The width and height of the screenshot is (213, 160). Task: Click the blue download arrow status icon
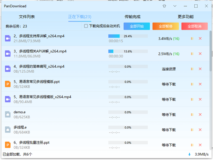189,154
